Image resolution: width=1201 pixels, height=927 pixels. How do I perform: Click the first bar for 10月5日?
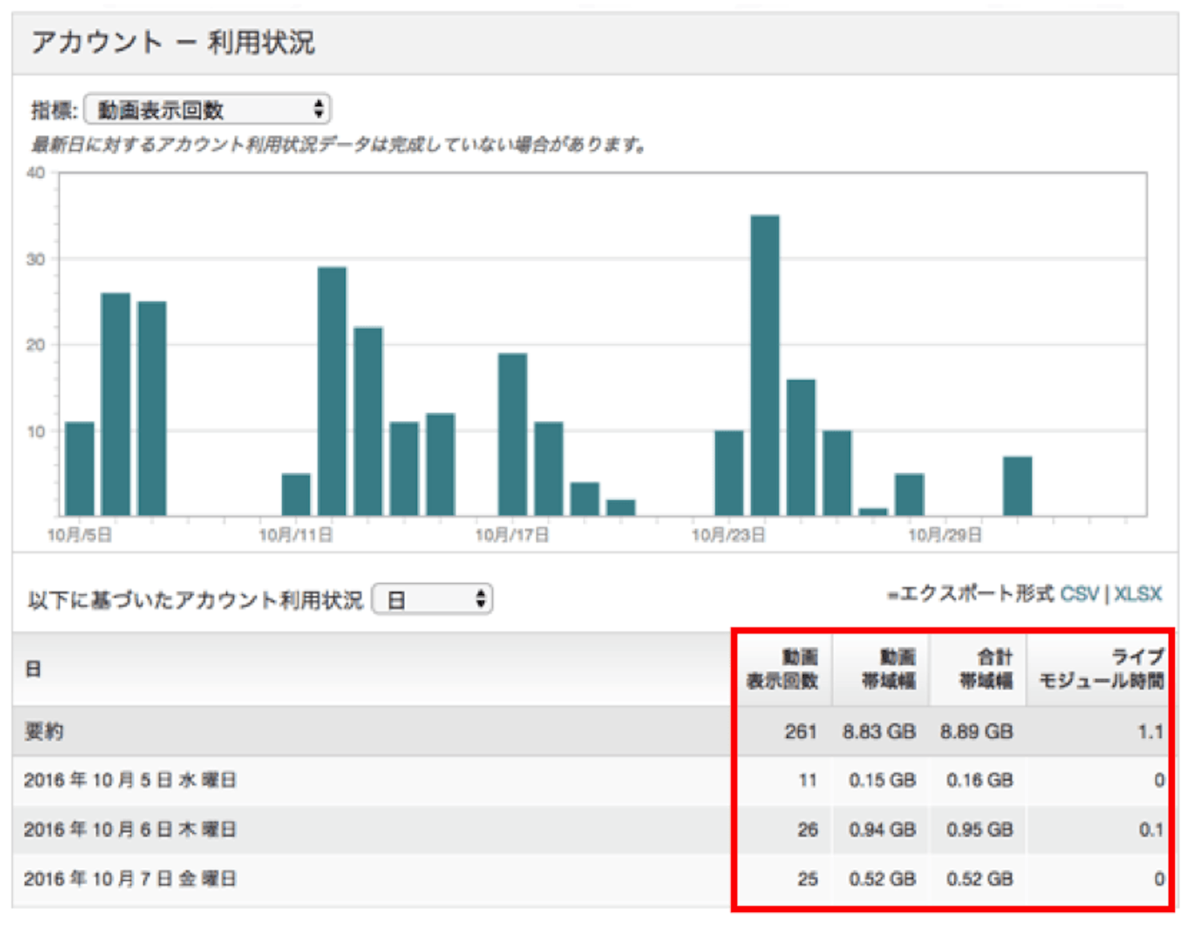(79, 469)
